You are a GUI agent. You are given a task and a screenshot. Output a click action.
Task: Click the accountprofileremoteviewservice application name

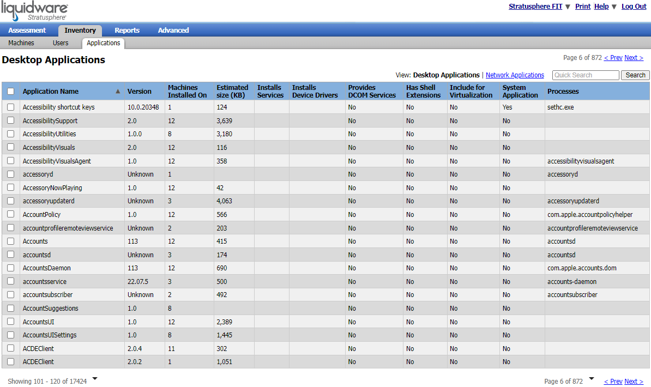[68, 228]
